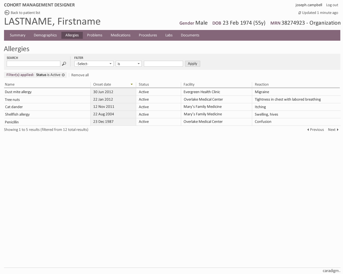343x274 pixels.
Task: Go to the Problems tab
Action: point(95,35)
